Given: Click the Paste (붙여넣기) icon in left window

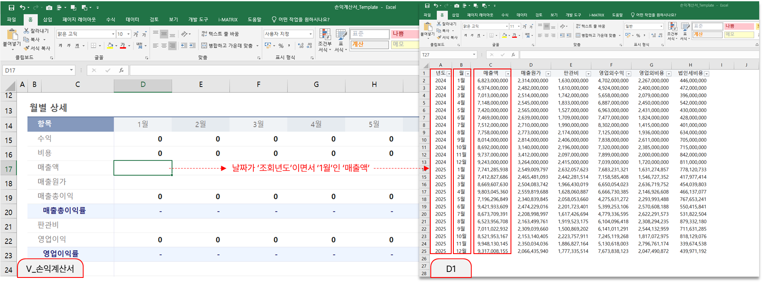Looking at the screenshot, I should point(12,38).
